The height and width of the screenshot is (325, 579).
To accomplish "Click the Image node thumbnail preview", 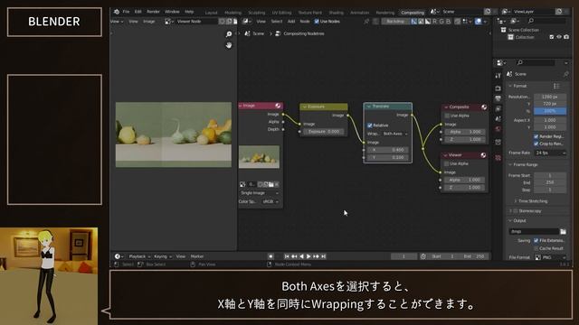I will 259,157.
